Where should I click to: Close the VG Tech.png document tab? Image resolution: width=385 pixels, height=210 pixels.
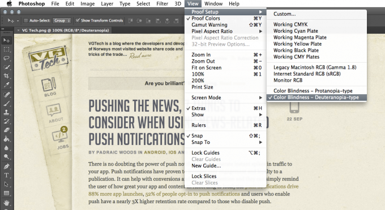click(x=19, y=30)
